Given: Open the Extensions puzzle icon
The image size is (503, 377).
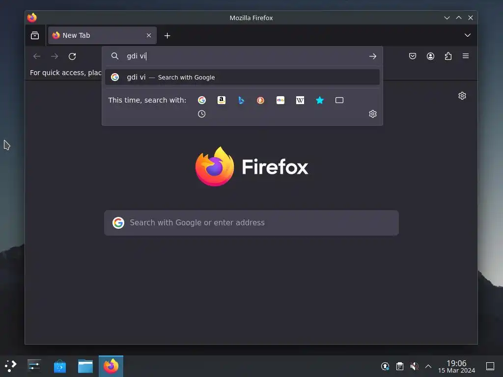Looking at the screenshot, I should pos(448,56).
